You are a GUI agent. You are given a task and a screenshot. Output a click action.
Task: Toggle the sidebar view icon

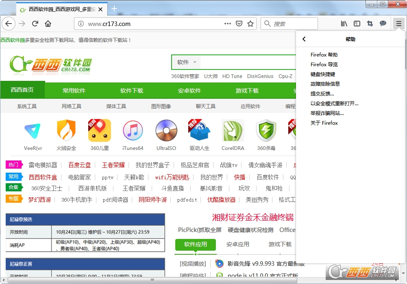click(x=357, y=24)
